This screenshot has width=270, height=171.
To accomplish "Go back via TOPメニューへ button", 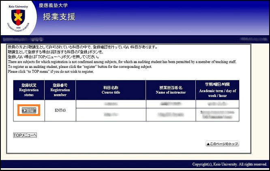I will pyautogui.click(x=25, y=135).
